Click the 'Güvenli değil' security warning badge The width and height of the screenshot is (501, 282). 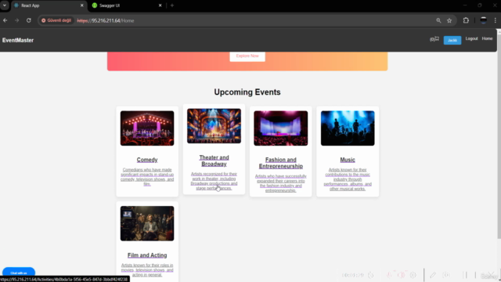coord(56,20)
